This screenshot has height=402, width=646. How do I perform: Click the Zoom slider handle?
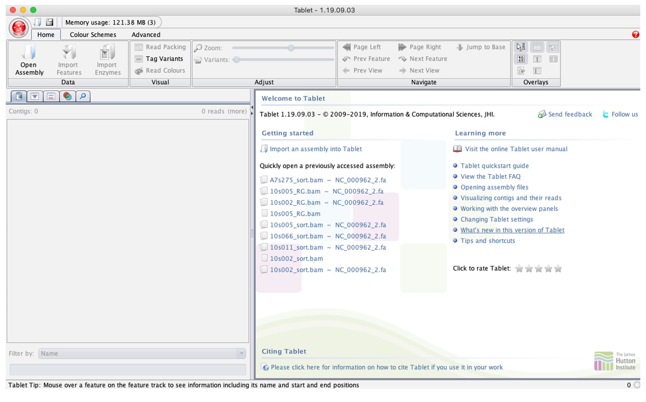291,48
